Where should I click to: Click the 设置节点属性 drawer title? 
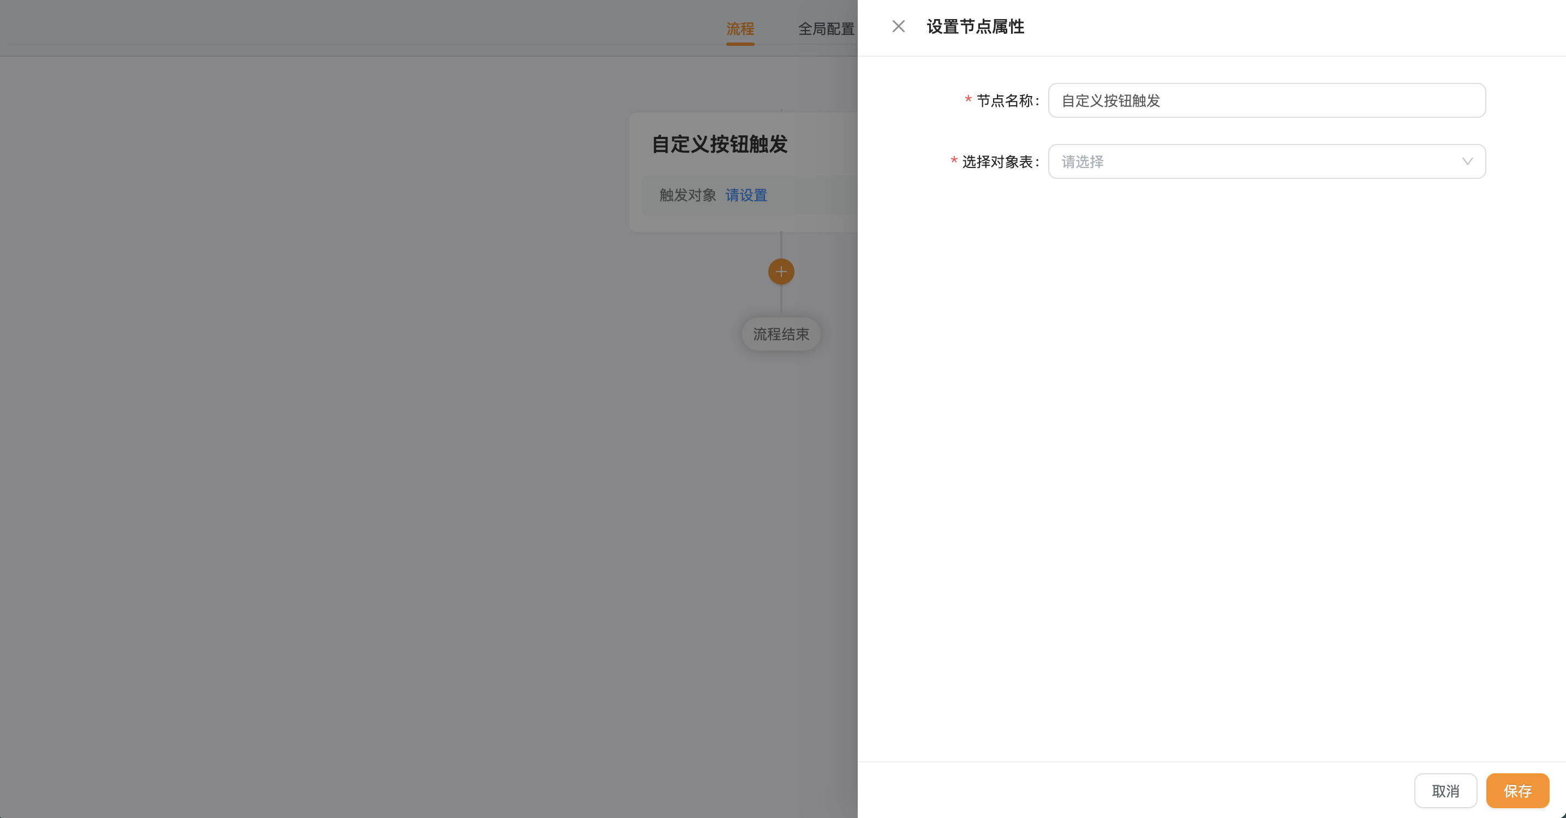coord(975,27)
